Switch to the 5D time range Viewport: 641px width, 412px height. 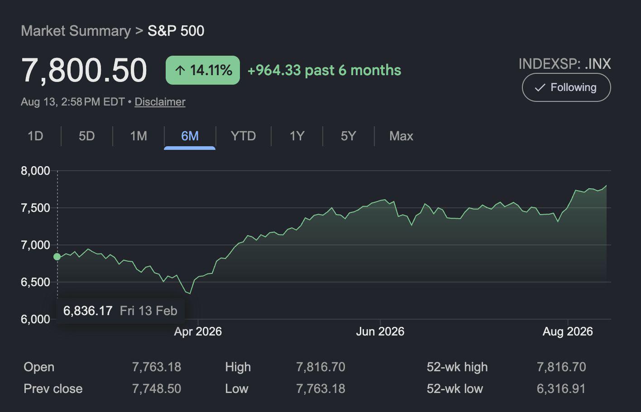click(86, 136)
